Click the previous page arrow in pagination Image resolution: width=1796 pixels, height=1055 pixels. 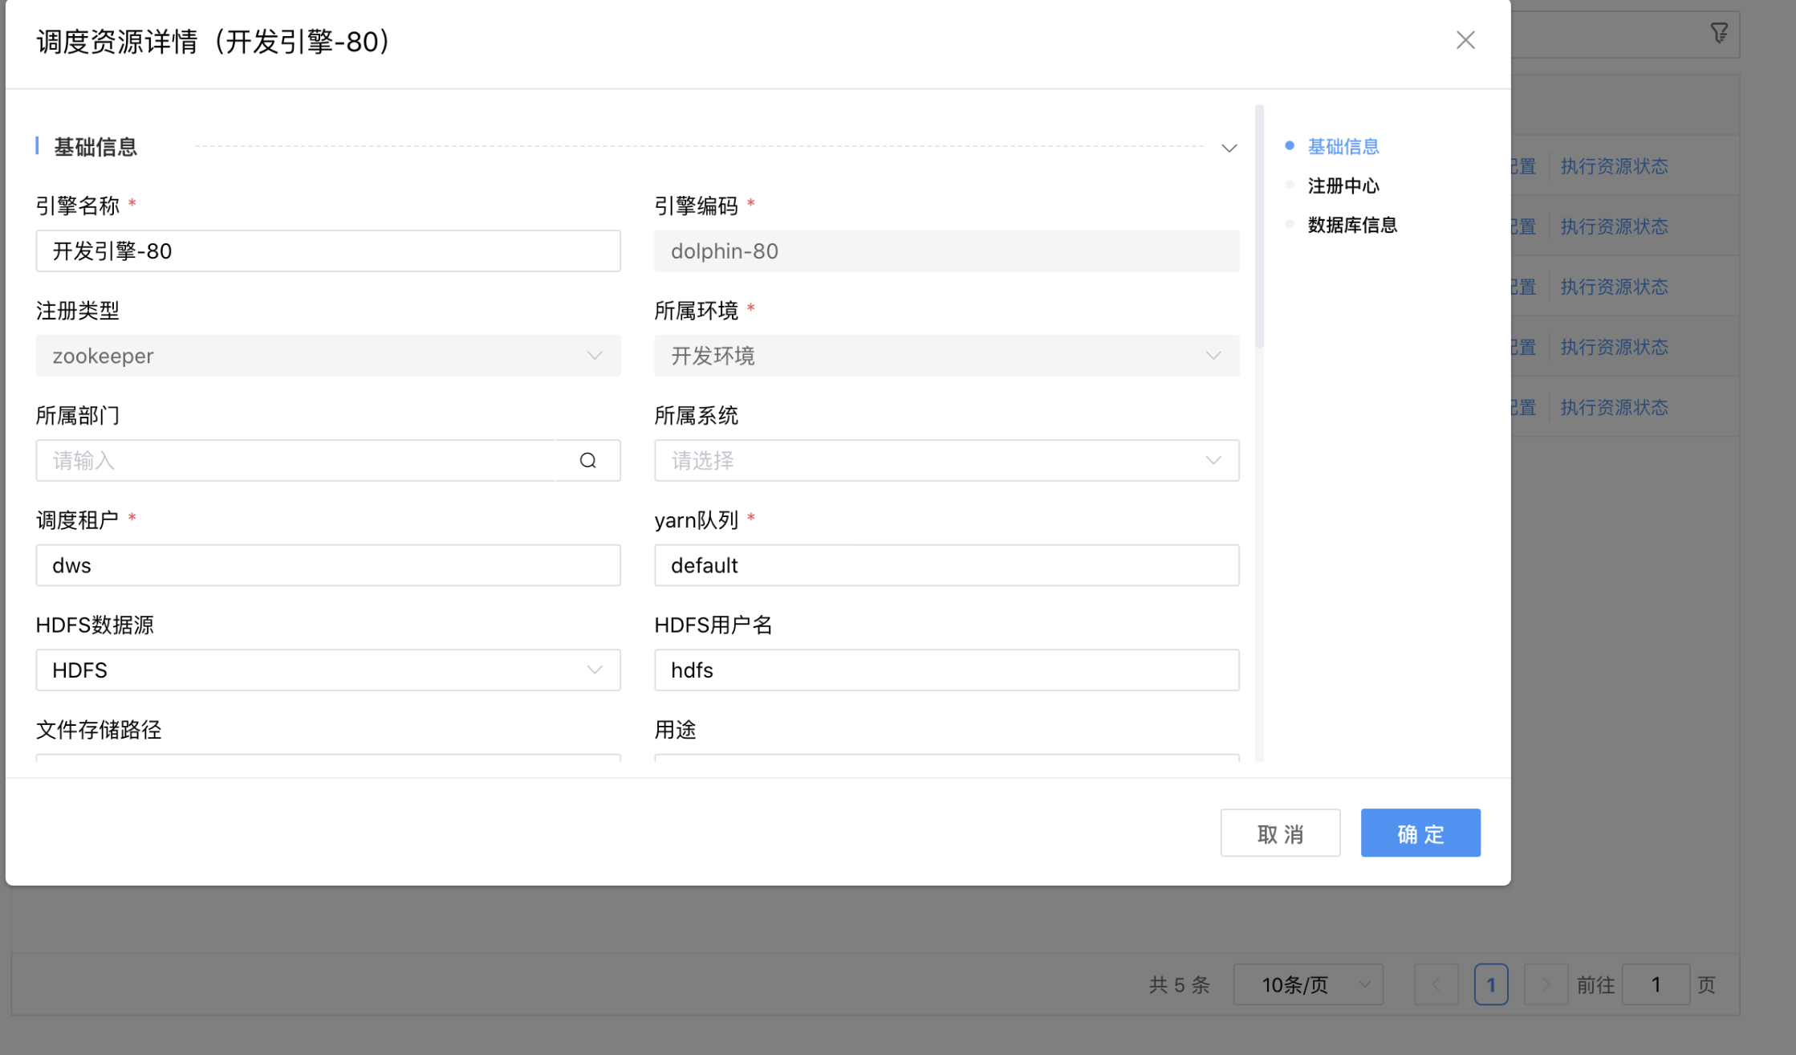[x=1436, y=984]
